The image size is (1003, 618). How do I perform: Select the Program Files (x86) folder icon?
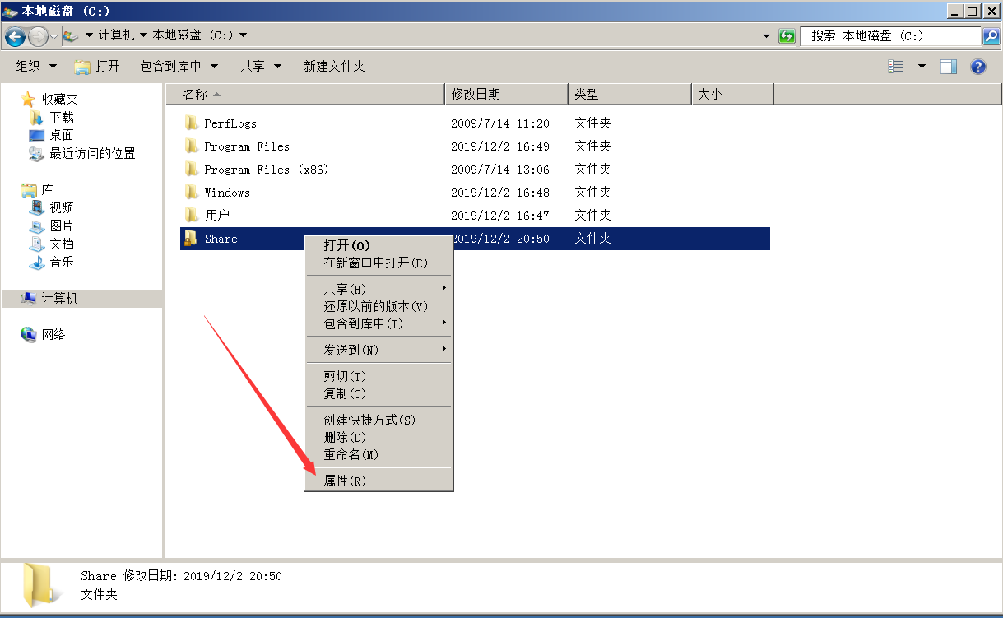[191, 169]
